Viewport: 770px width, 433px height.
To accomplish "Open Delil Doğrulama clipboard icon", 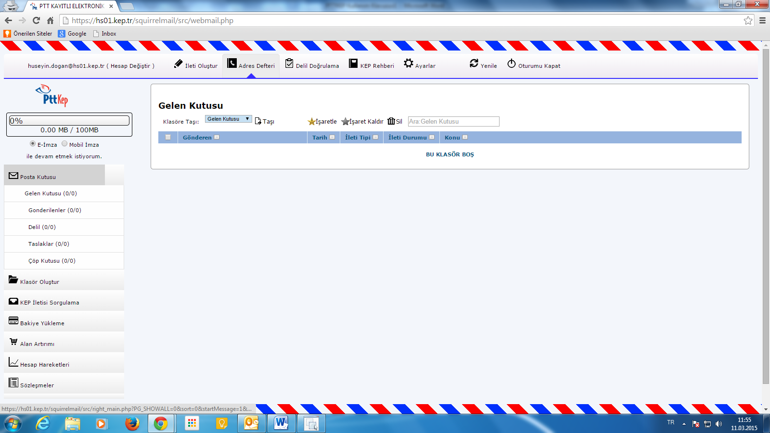I will (289, 64).
